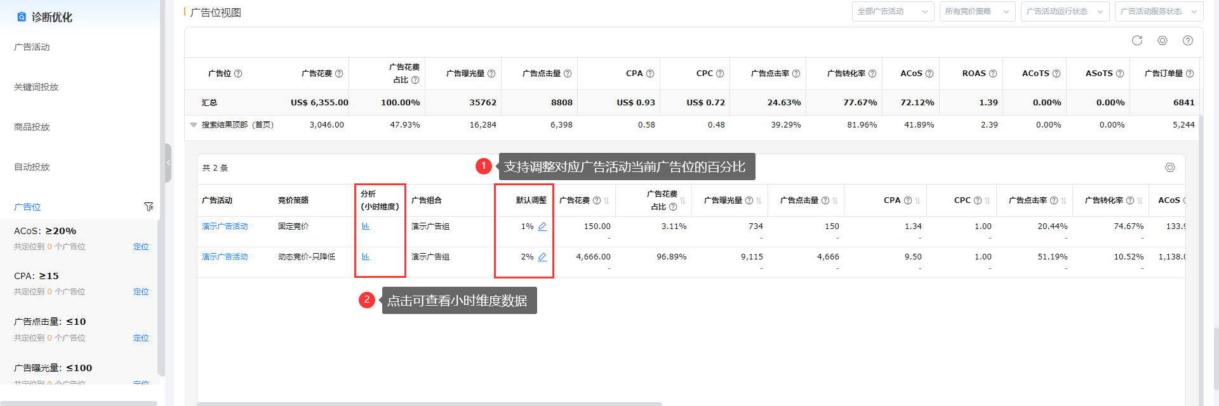Collapse the left sidebar with its handle
1219x406 pixels.
168,163
